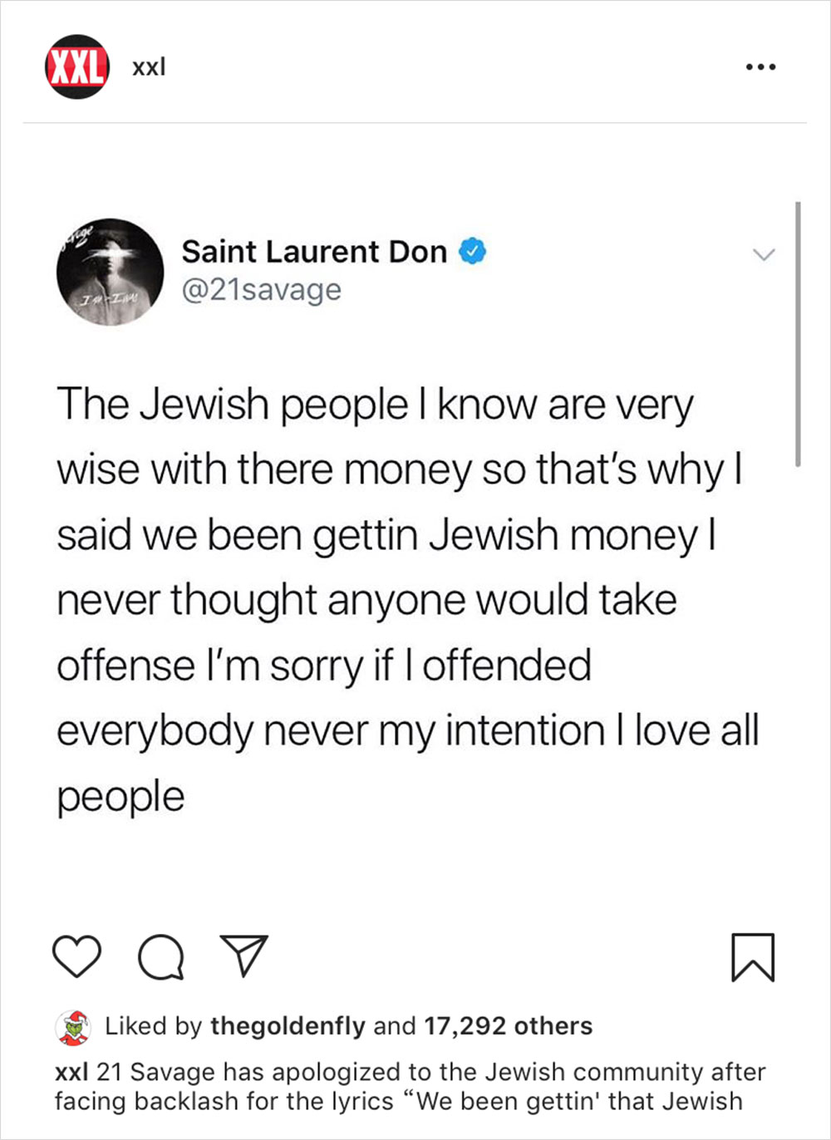Click the Saint Laurent Don display name
Image resolution: width=831 pixels, height=1140 pixels.
(314, 251)
